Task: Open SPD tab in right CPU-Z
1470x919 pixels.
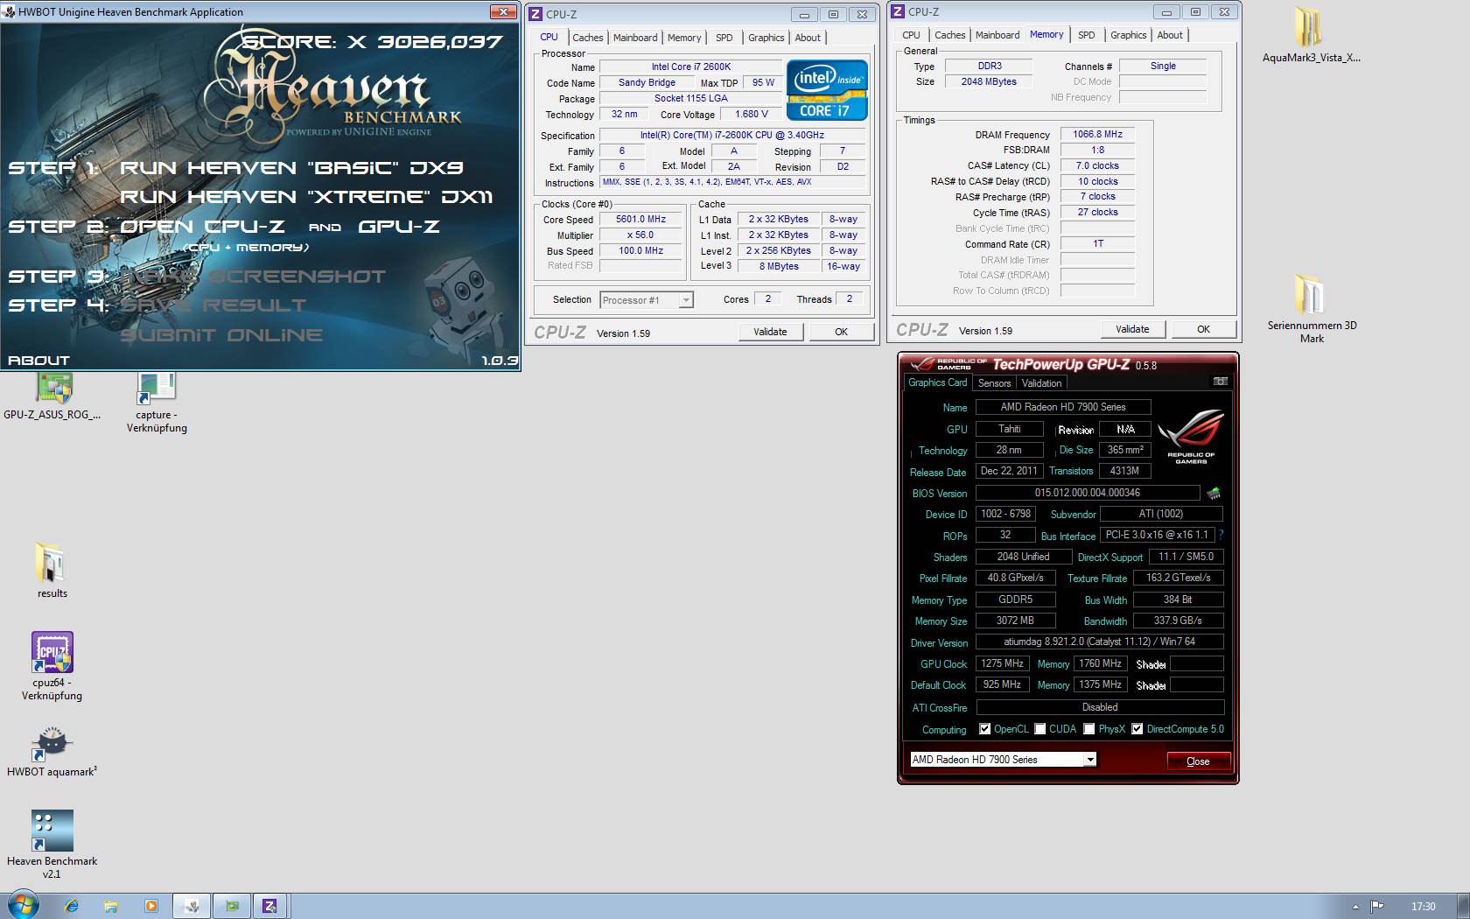Action: [1087, 35]
